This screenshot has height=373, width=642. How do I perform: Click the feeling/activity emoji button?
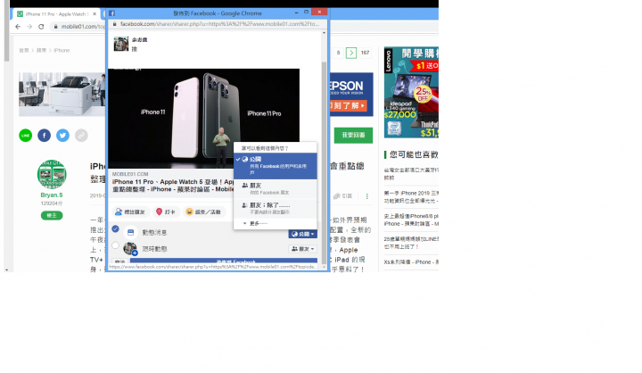204,211
